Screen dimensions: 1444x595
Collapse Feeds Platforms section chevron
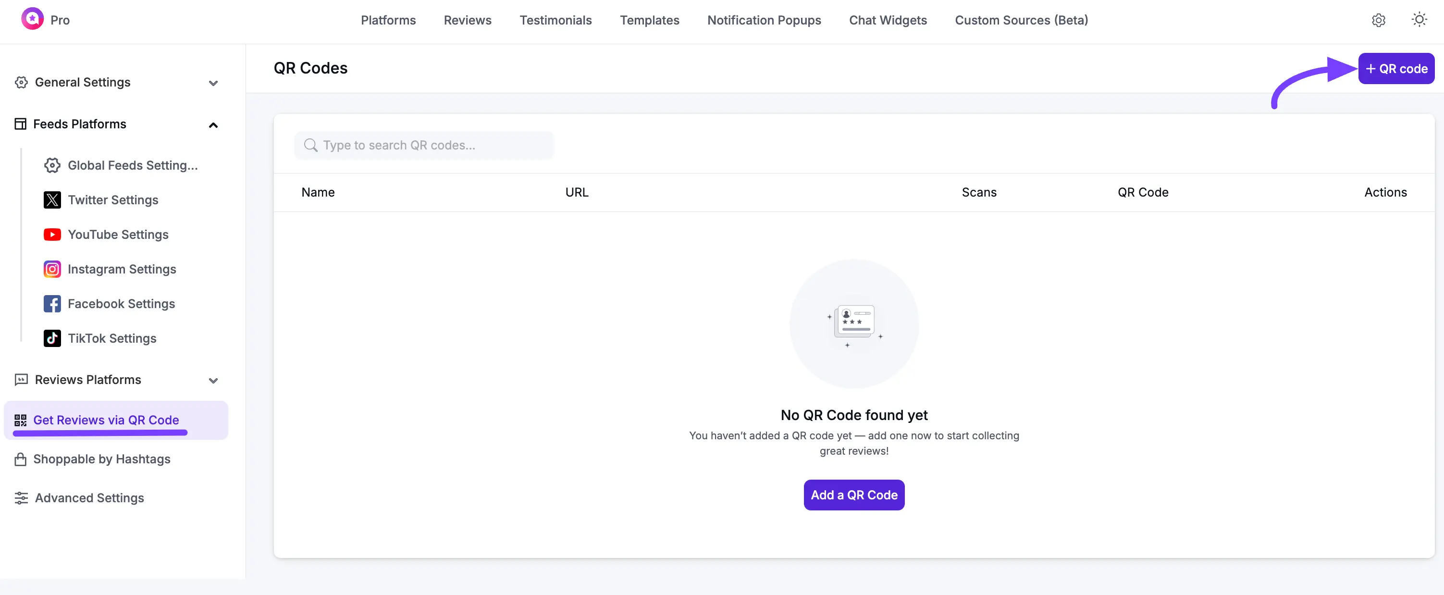point(213,124)
